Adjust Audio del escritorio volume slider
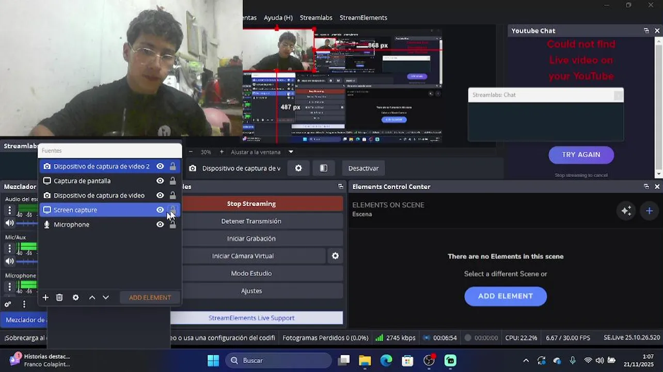Viewport: 663px width, 372px height. 27,223
